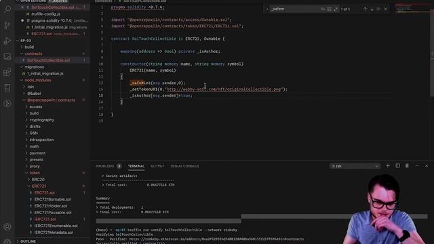Open the Remote Explorer view
Image resolution: width=434 pixels, height=244 pixels.
pyautogui.click(x=7, y=57)
